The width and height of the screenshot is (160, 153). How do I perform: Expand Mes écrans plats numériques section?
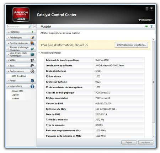click(x=8, y=54)
